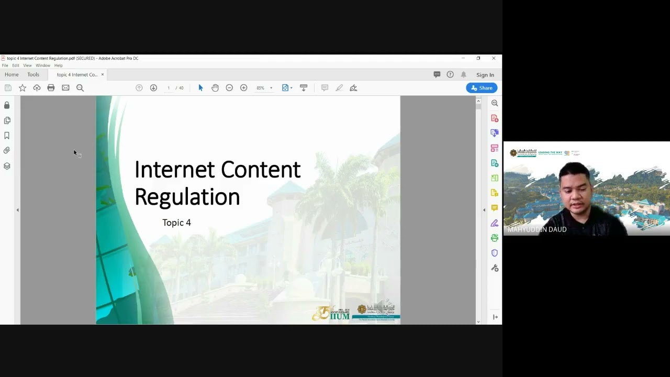670x377 pixels.
Task: Open the light green pages tool in right pane
Action: pos(495,178)
